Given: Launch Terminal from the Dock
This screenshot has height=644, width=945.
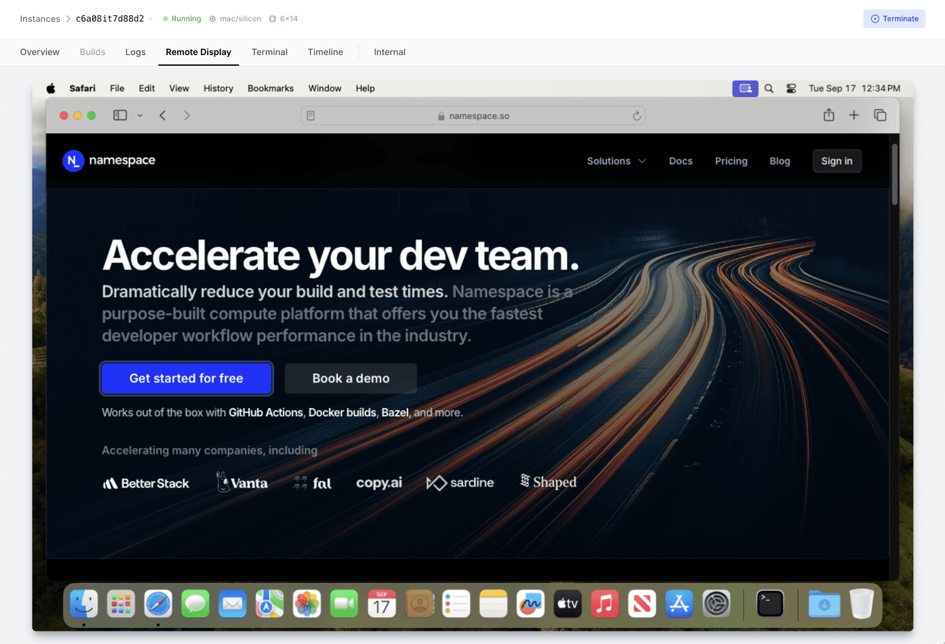Looking at the screenshot, I should coord(769,603).
